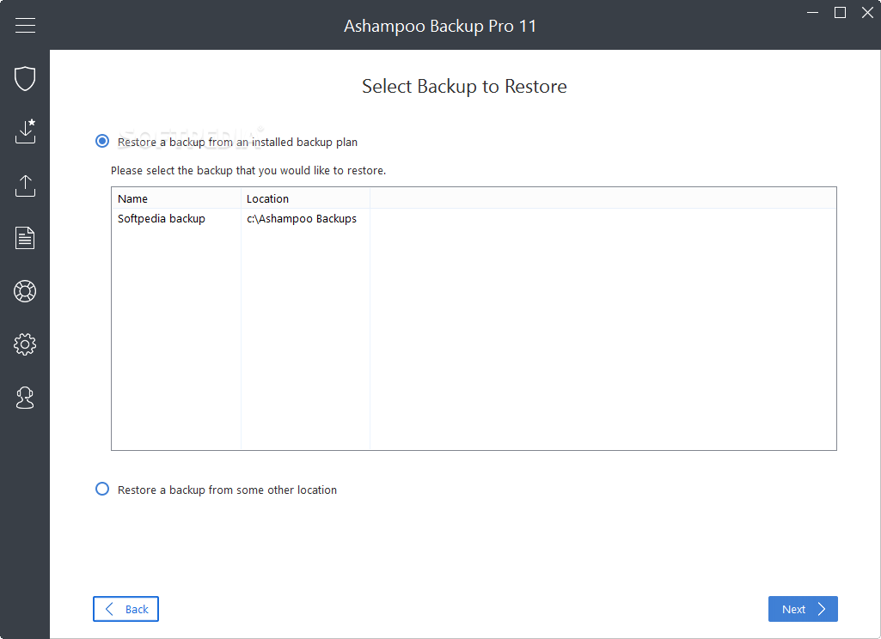Select Restore from an installed backup plan
The image size is (881, 639).
[102, 141]
